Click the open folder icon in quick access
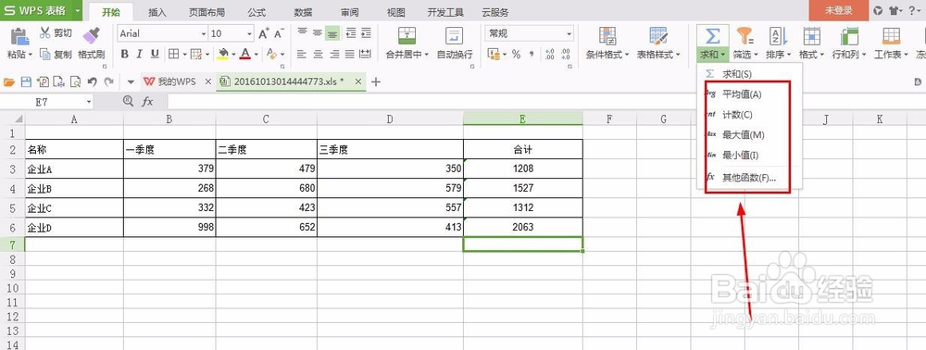 9,82
